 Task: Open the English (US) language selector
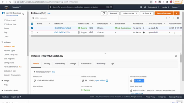(x=16, y=97)
